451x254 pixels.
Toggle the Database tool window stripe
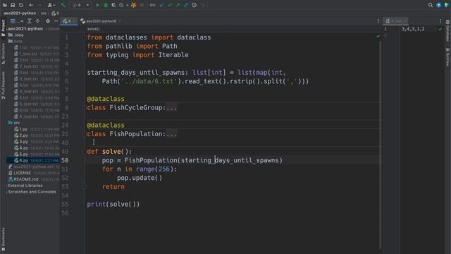tap(447, 31)
